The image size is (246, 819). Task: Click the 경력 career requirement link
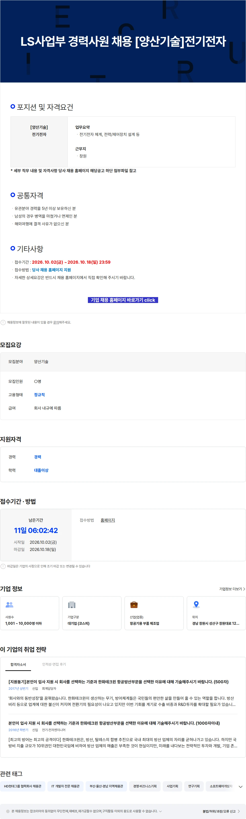pyautogui.click(x=37, y=457)
